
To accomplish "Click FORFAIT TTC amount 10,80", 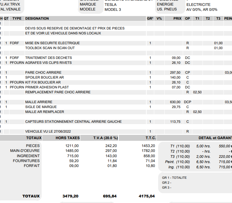I will [x=150, y=166].
